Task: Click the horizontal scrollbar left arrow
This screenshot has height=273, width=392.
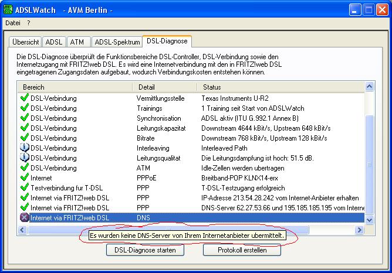Action: tap(22, 230)
